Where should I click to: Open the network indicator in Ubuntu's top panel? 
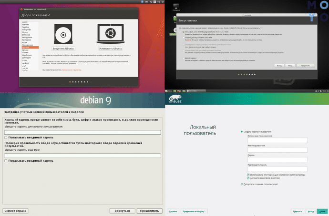[x=151, y=2]
